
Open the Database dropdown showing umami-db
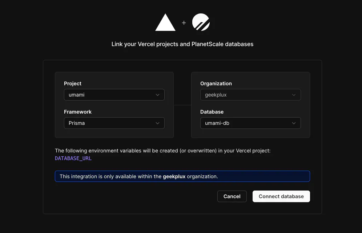pos(250,123)
